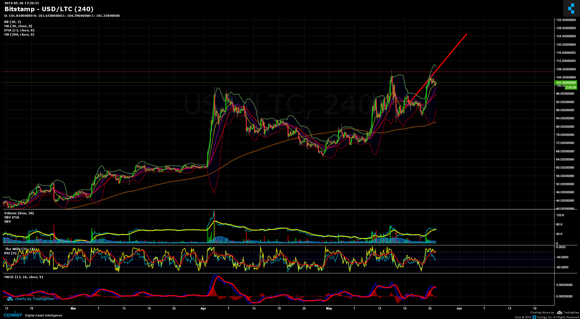Viewport: 580px width, 319px height.
Task: Select the OBV EMA indicator label
Action: (x=12, y=217)
